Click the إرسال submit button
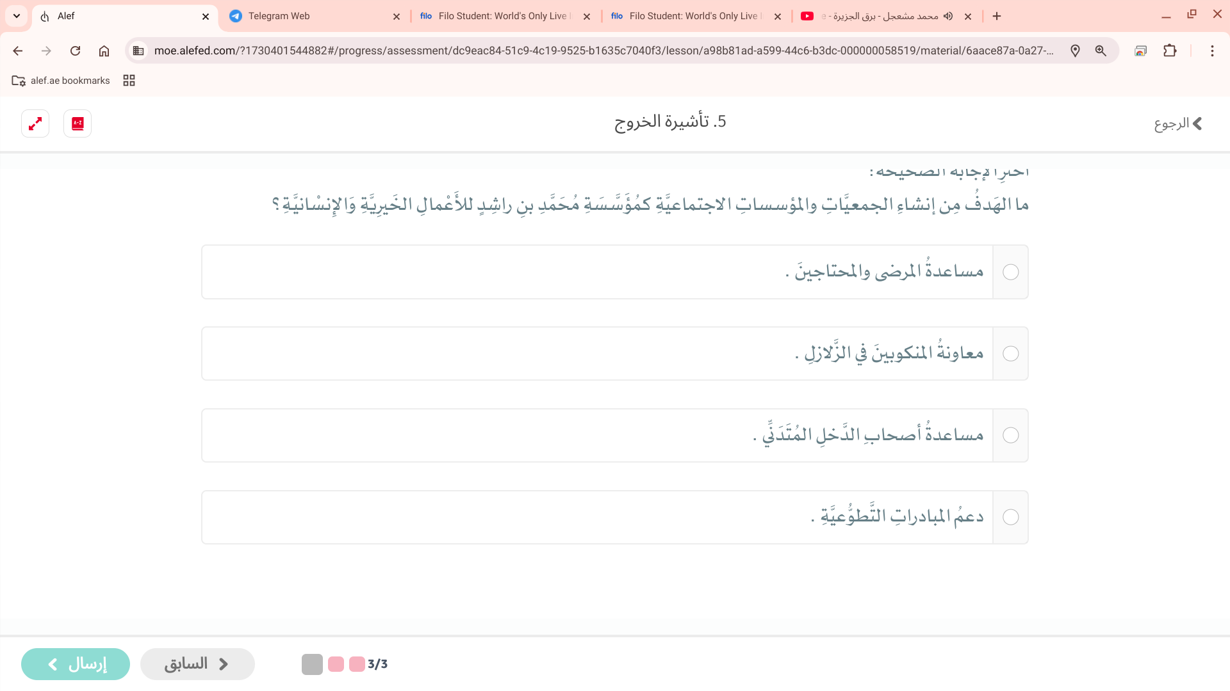 tap(76, 664)
